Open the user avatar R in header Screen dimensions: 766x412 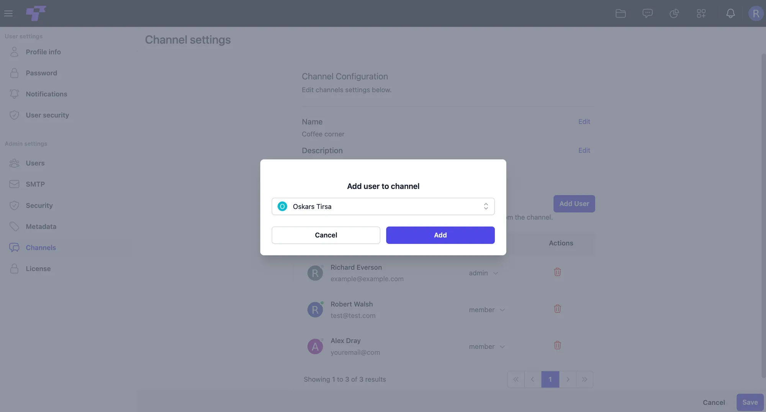click(756, 13)
